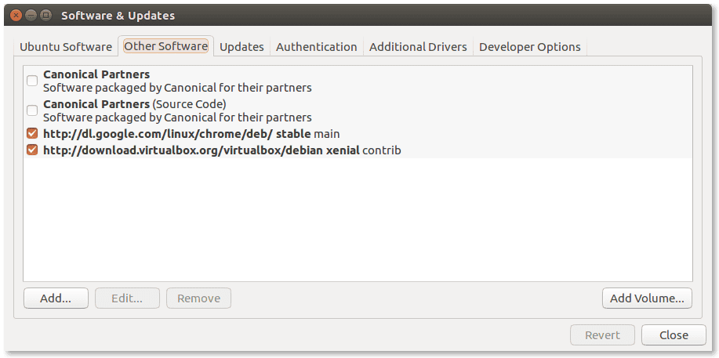Screen dimensions: 719x358
Task: Minimize the Software & Updates window
Action: coord(31,15)
